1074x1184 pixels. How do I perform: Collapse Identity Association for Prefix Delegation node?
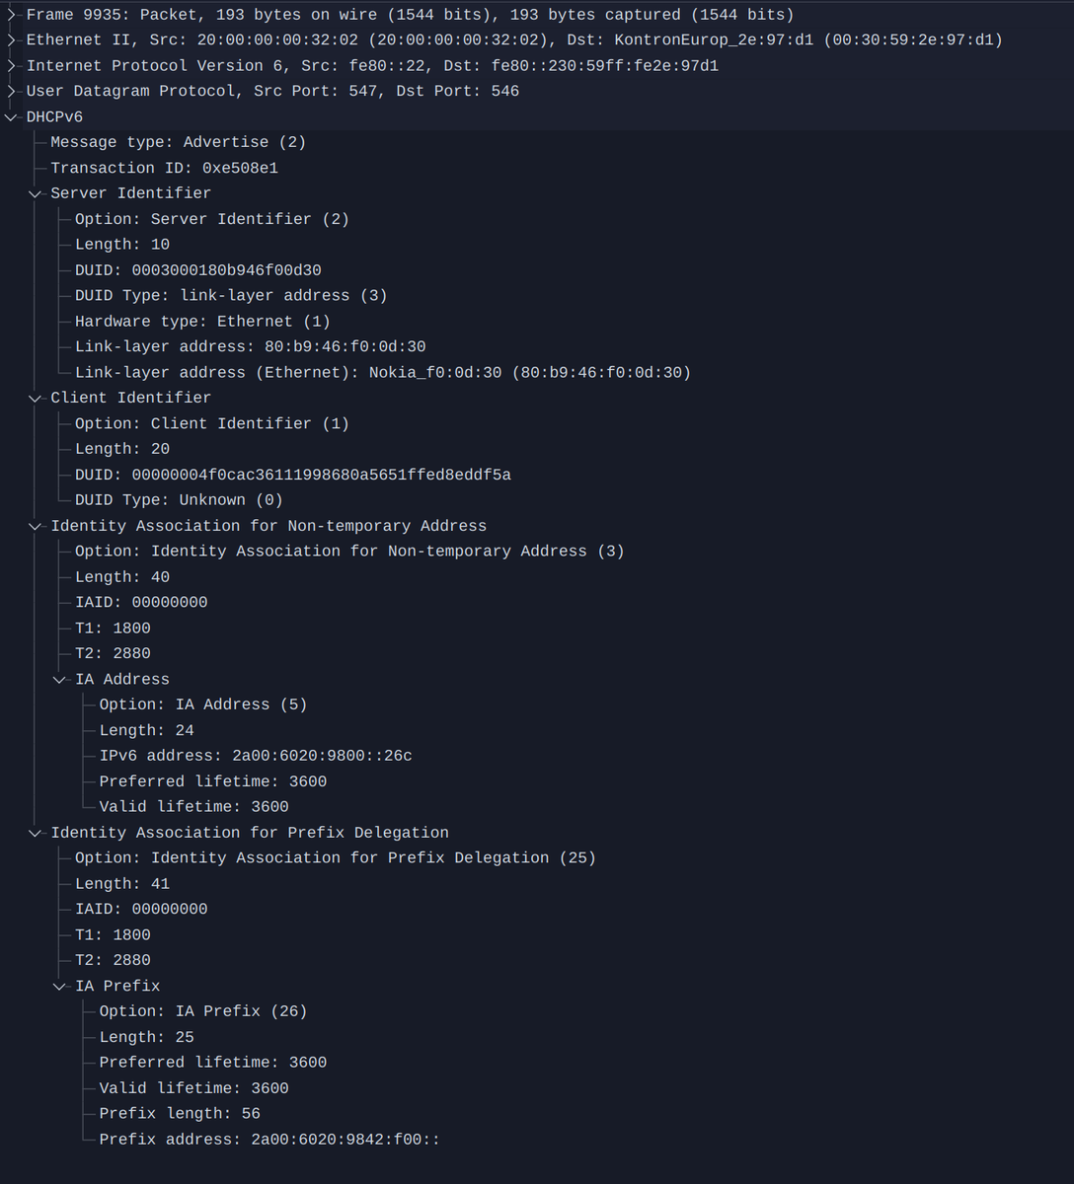36,833
